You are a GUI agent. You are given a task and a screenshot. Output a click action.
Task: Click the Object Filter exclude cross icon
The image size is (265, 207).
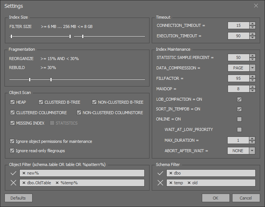(13, 183)
